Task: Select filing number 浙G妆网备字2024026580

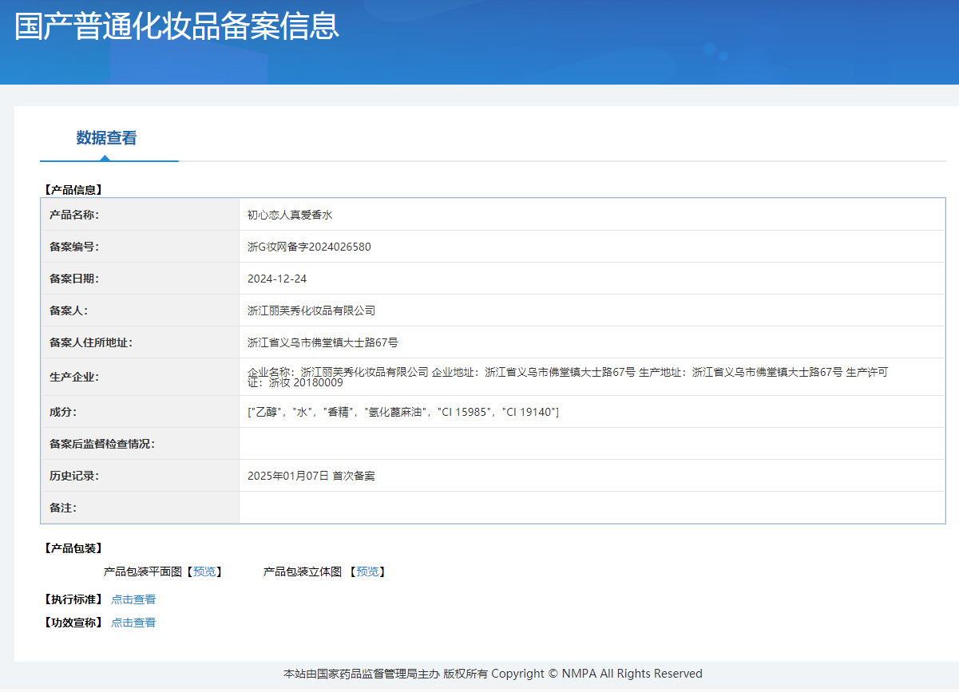Action: coord(309,247)
